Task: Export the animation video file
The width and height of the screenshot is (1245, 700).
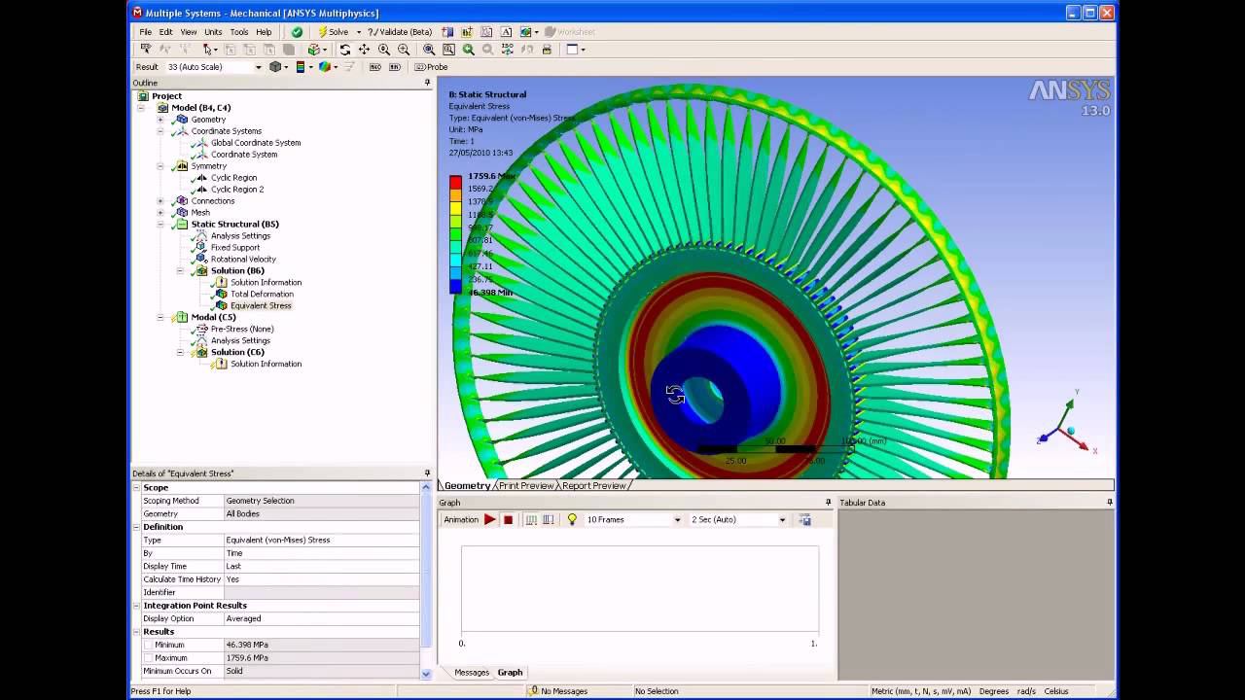Action: click(x=805, y=520)
